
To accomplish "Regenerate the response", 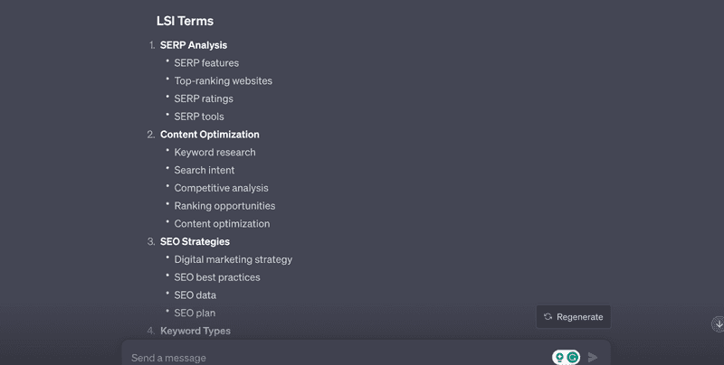I will pos(574,316).
